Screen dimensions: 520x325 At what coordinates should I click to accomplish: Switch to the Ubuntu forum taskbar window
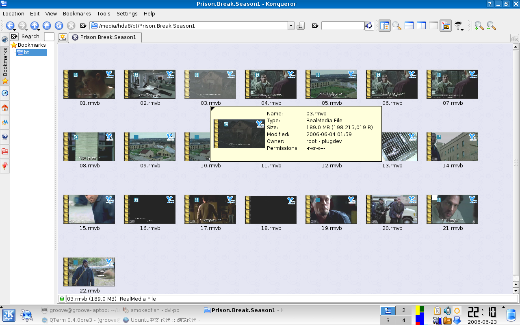point(160,320)
